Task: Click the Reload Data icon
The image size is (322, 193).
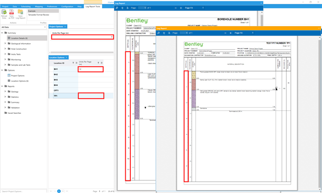Action: [x=4, y=12]
